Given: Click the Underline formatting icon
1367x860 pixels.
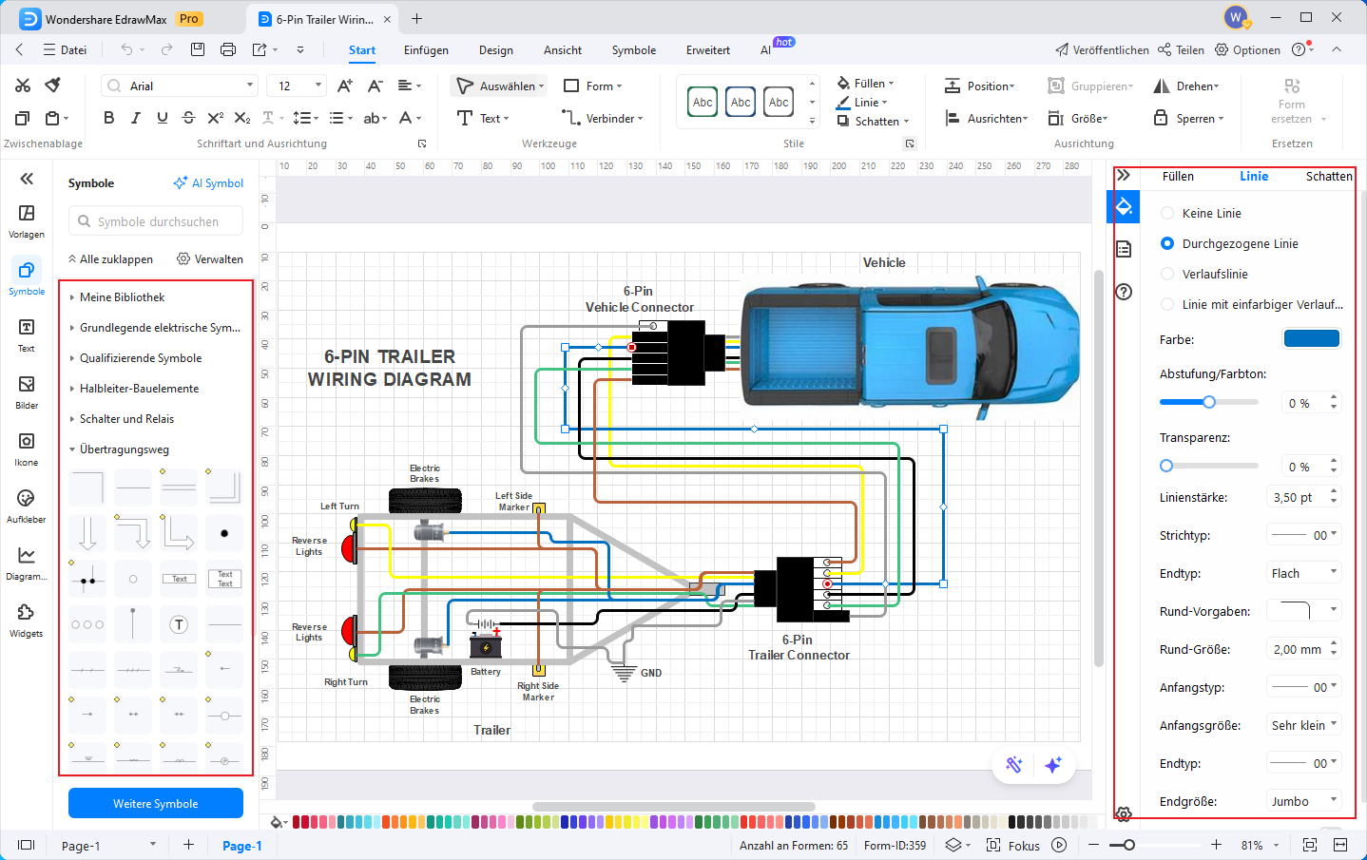Looking at the screenshot, I should (162, 118).
